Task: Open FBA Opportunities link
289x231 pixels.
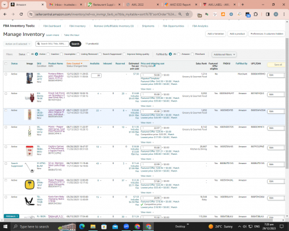Action: pos(173,26)
